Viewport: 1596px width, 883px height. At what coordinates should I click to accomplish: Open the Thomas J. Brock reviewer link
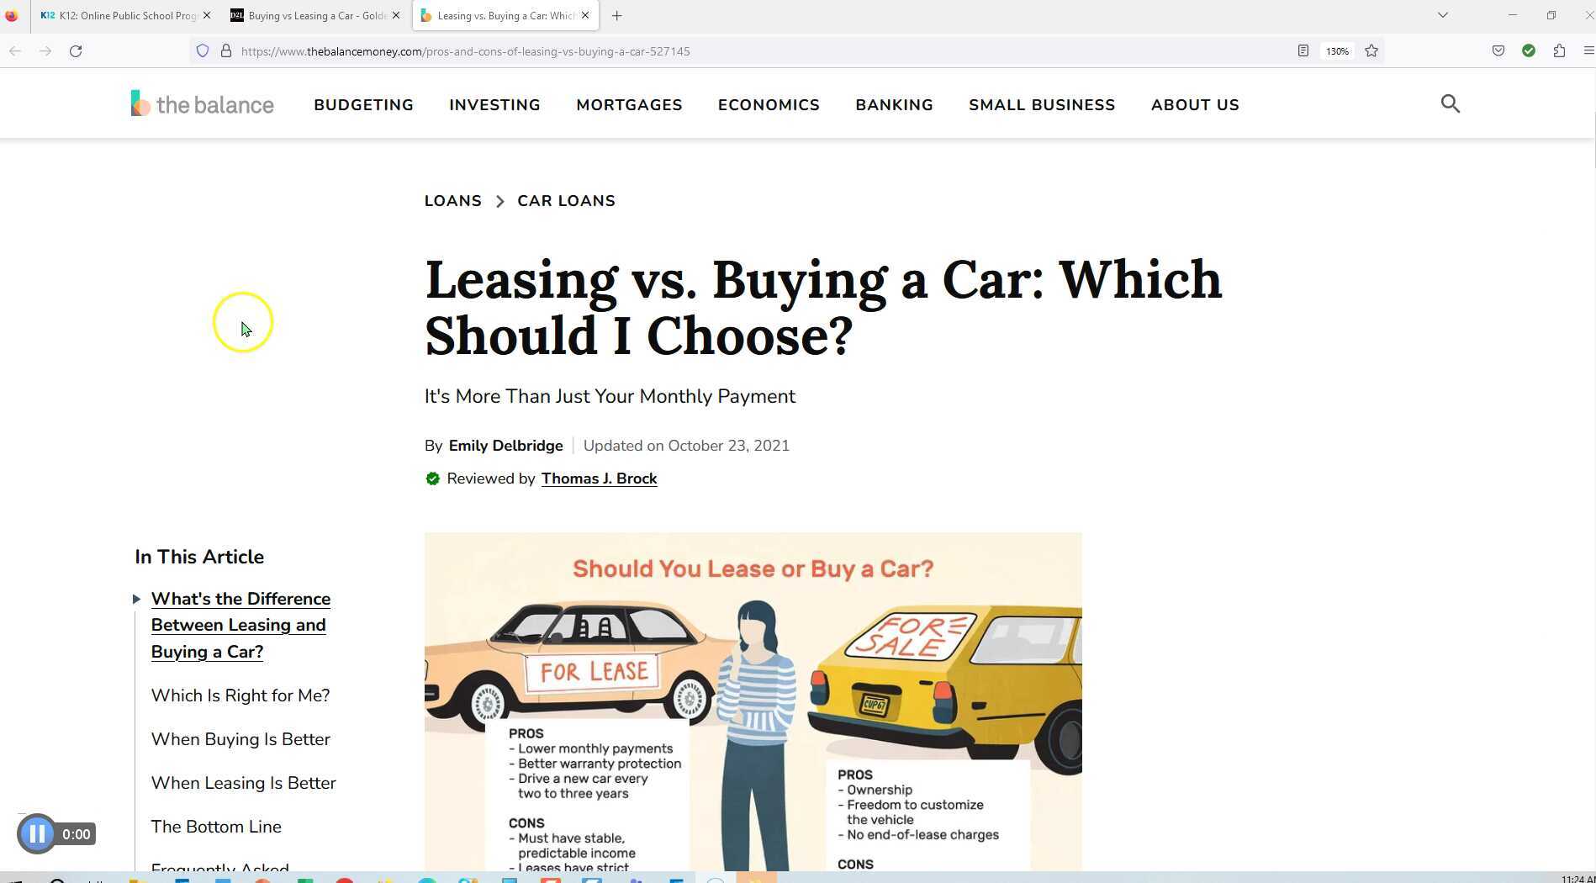click(x=599, y=479)
